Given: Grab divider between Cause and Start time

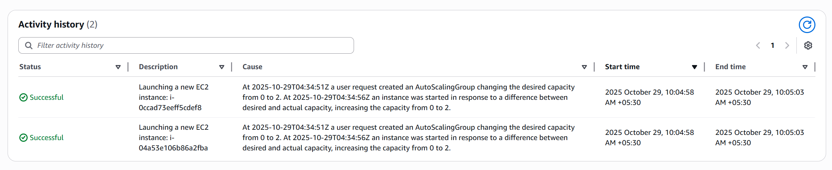Looking at the screenshot, I should tap(594, 67).
